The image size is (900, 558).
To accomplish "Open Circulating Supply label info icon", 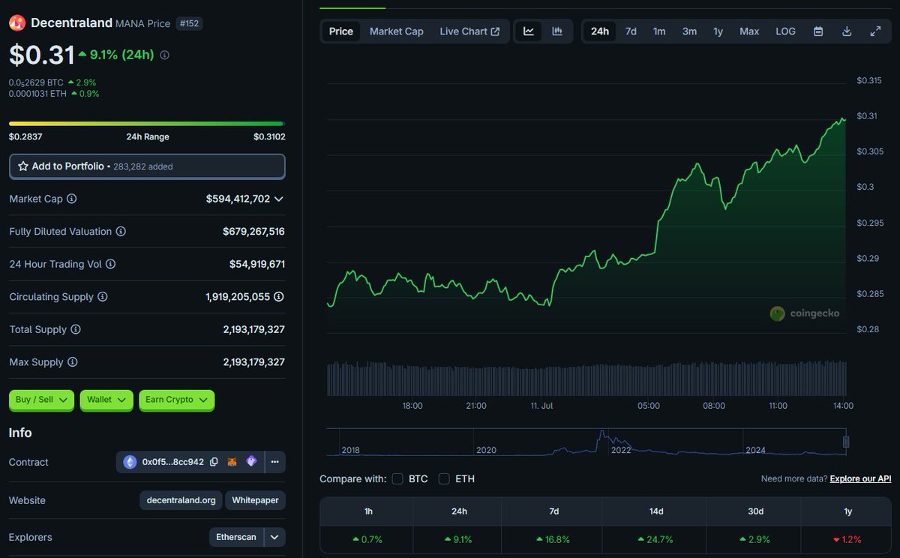I will 103,297.
